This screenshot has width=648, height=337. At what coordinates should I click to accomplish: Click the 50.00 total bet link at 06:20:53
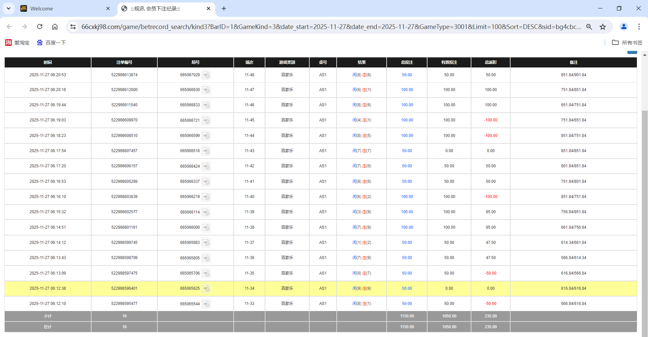coord(407,75)
